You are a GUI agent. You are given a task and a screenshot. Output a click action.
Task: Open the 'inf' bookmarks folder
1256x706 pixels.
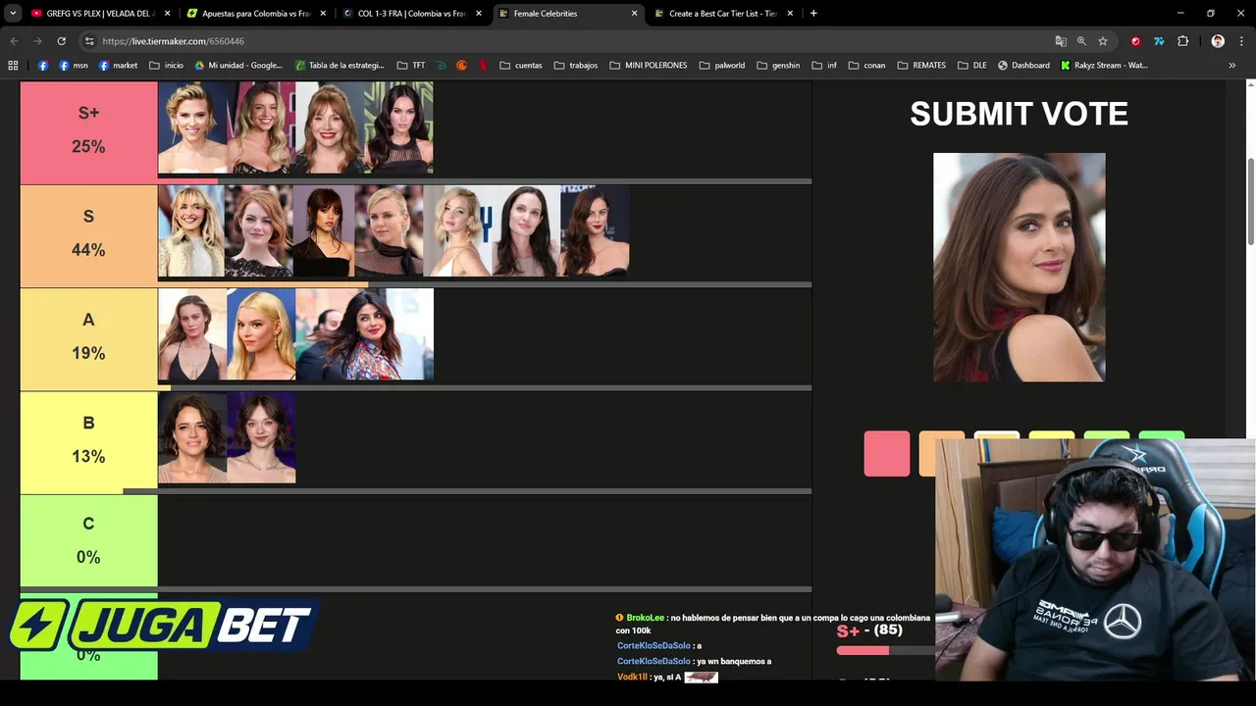(x=824, y=66)
